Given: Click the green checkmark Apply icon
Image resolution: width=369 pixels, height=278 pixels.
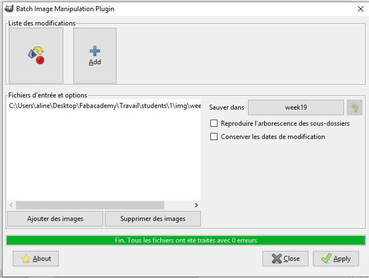Looking at the screenshot, I should (326, 258).
